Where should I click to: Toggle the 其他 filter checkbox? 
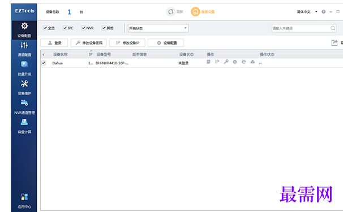104,28
